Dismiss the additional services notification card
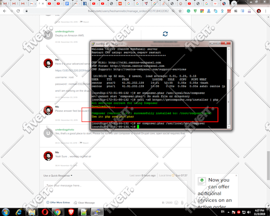The image size is (270, 216). pos(236,176)
